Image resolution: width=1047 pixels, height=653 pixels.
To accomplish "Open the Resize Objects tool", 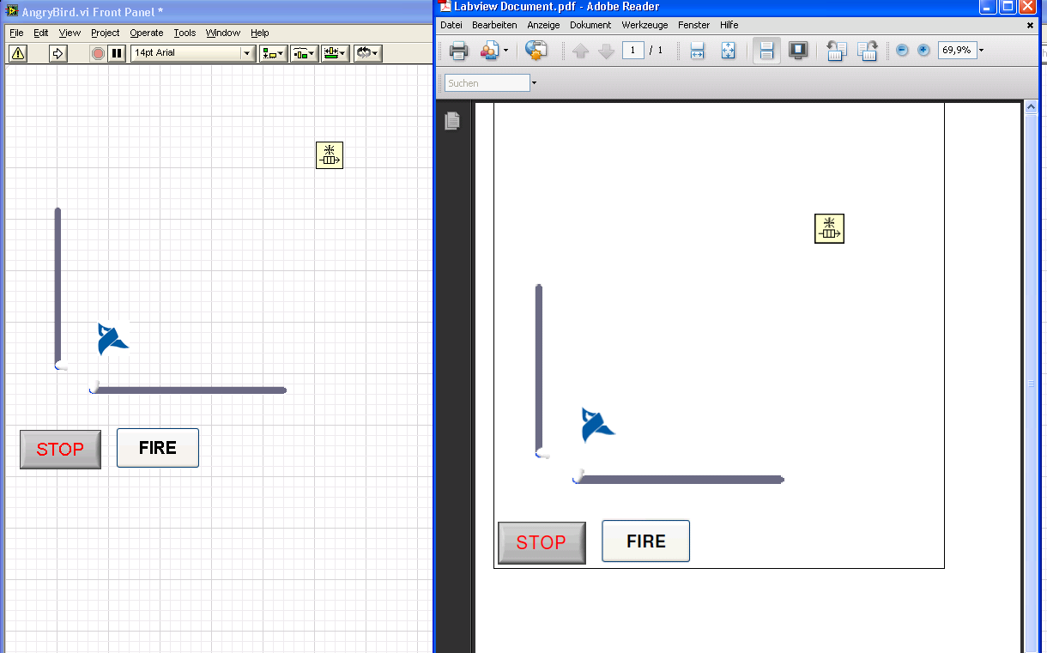I will [336, 53].
